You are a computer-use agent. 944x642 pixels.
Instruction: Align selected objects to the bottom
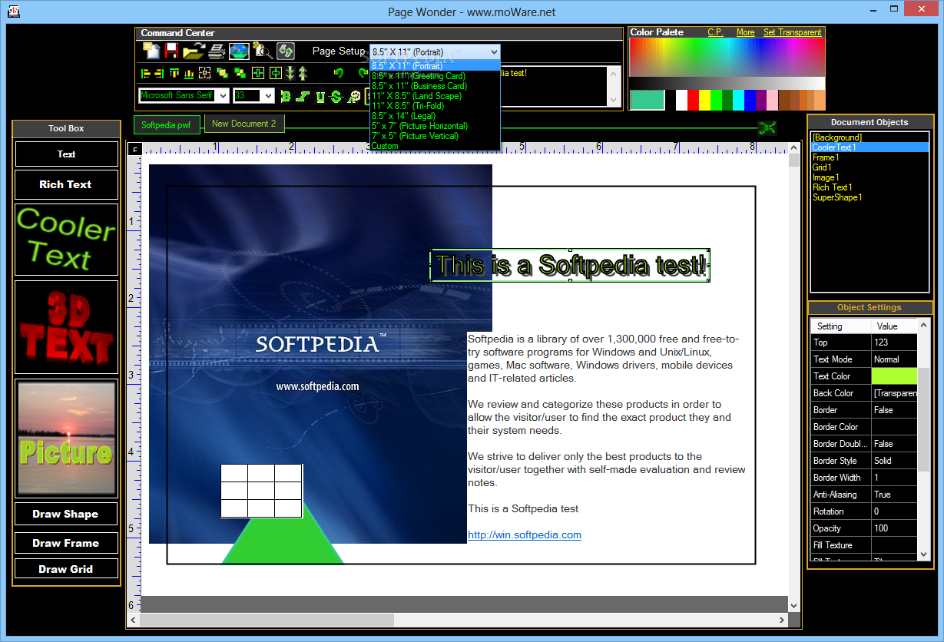189,74
